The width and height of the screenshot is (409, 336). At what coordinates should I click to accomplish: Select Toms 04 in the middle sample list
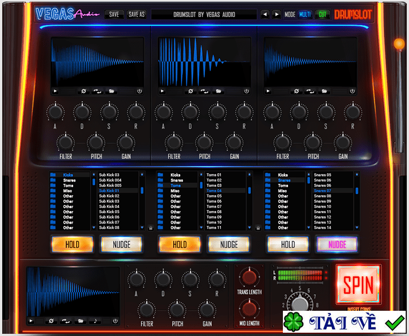(225, 191)
